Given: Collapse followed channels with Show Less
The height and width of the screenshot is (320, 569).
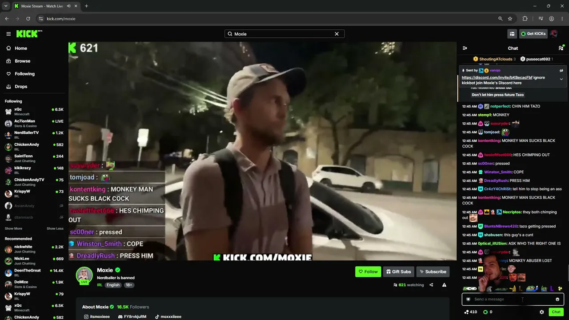Looking at the screenshot, I should (x=55, y=228).
